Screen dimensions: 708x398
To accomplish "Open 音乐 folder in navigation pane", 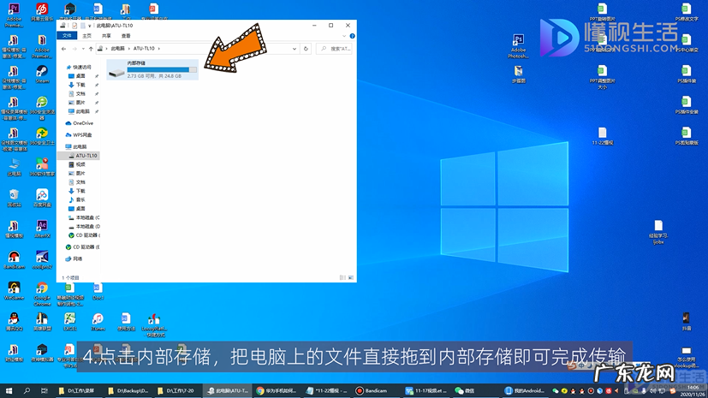I will pyautogui.click(x=77, y=200).
